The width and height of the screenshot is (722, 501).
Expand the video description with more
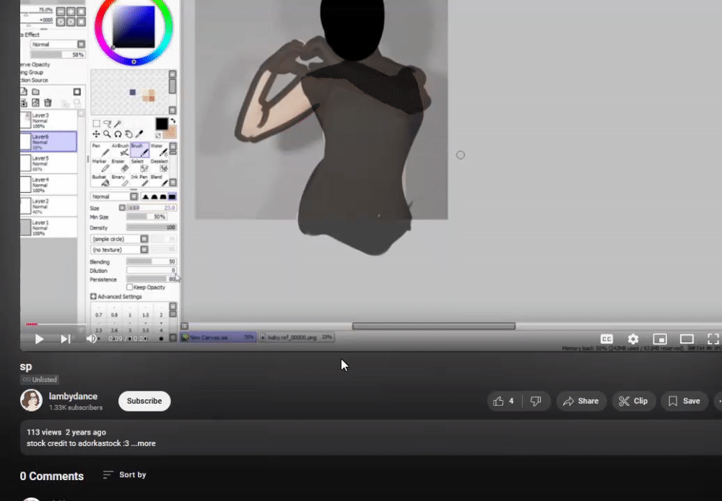147,443
